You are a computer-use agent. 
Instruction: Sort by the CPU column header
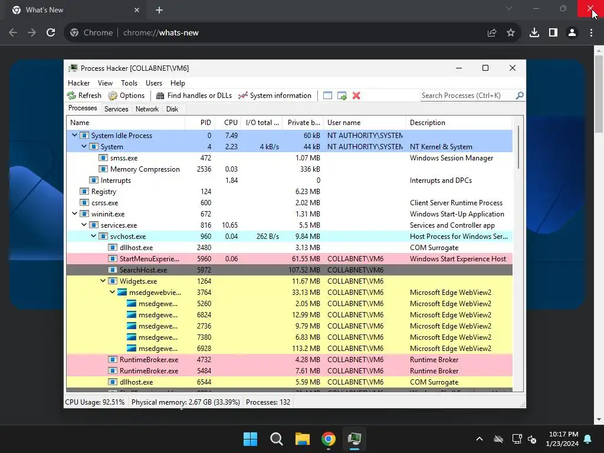pos(228,123)
